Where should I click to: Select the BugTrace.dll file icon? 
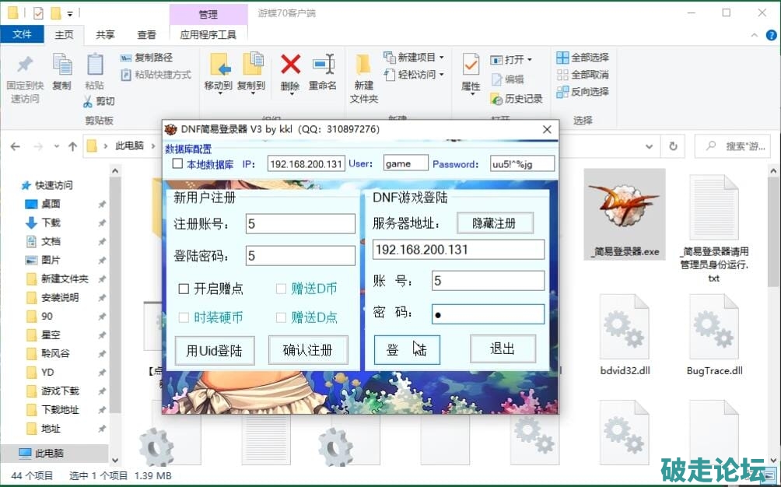[x=714, y=327]
